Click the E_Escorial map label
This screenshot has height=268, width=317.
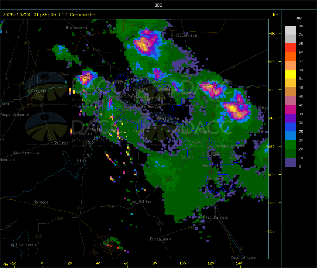tap(131, 121)
